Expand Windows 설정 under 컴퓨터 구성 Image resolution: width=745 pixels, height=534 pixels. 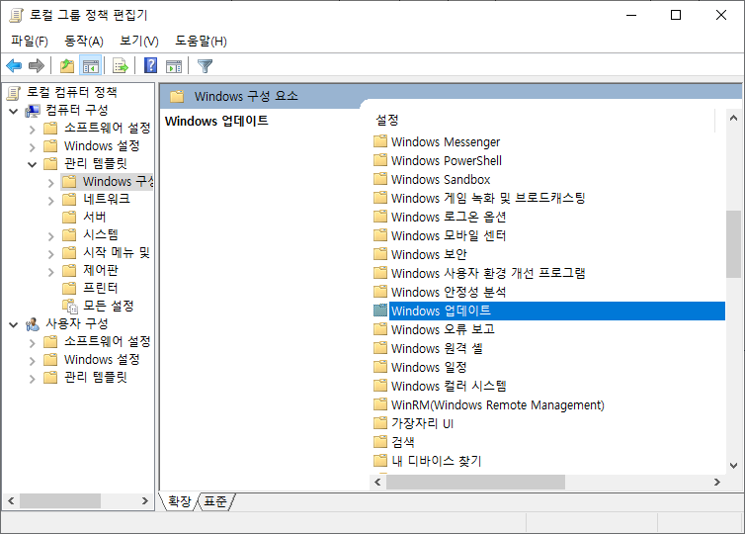coord(32,147)
